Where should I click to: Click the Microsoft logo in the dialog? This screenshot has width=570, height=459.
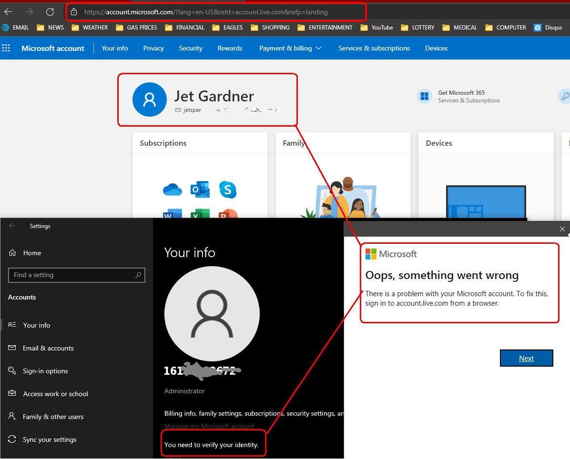point(391,254)
